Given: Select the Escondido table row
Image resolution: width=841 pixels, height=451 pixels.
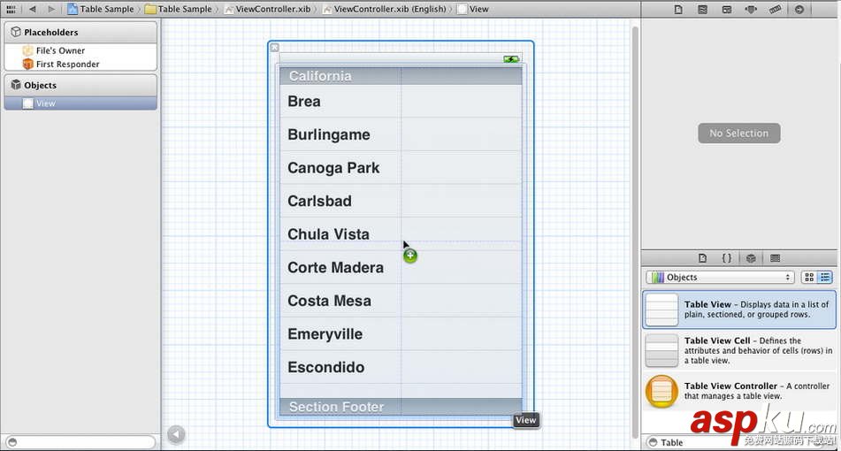Looking at the screenshot, I should click(401, 367).
